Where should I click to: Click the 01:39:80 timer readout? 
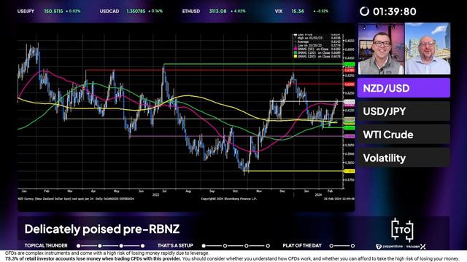[395, 12]
